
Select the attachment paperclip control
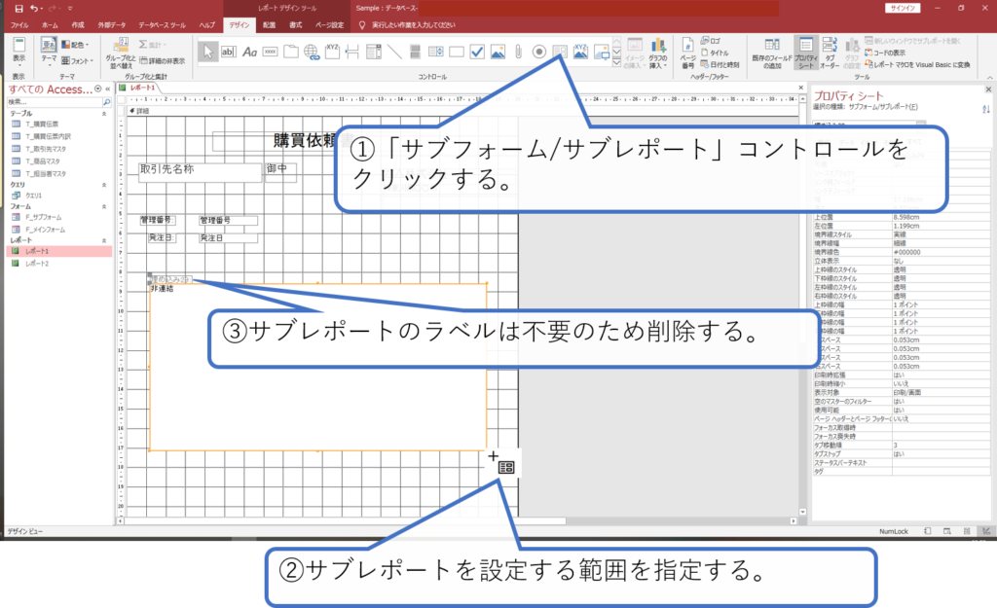[x=519, y=51]
